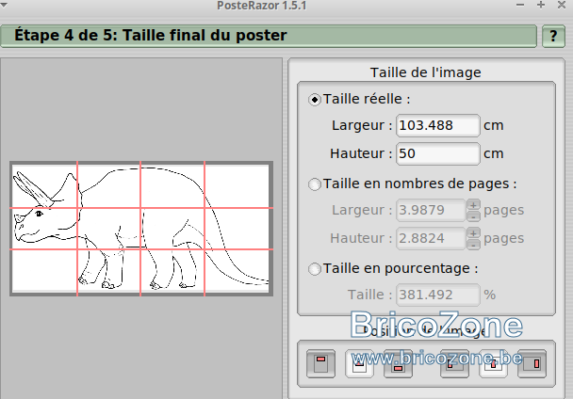Screen dimensions: 573x399
Task: Align image to bottom of poster
Action: [x=399, y=363]
